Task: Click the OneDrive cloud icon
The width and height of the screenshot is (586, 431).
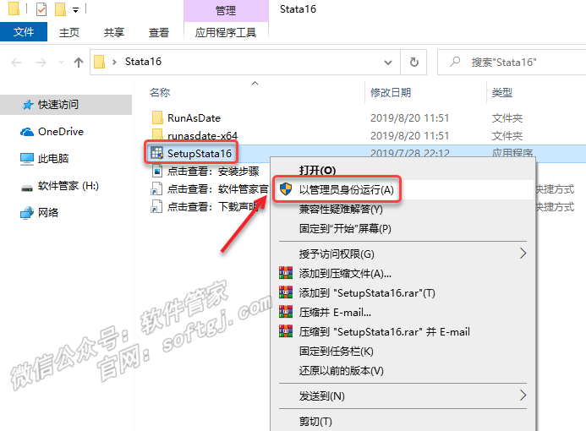Action: pos(27,132)
